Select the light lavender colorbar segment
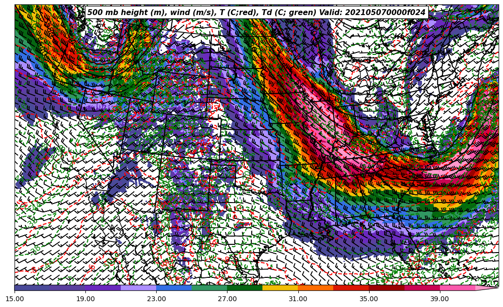Viewport: 503px width, 307px height. pos(138,288)
